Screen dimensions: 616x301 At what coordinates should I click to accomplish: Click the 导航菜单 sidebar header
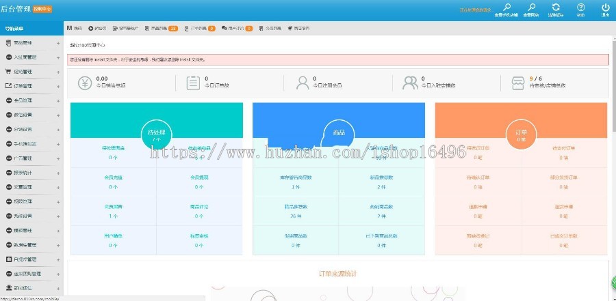tap(31, 28)
